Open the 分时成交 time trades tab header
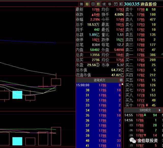 pos(145,110)
